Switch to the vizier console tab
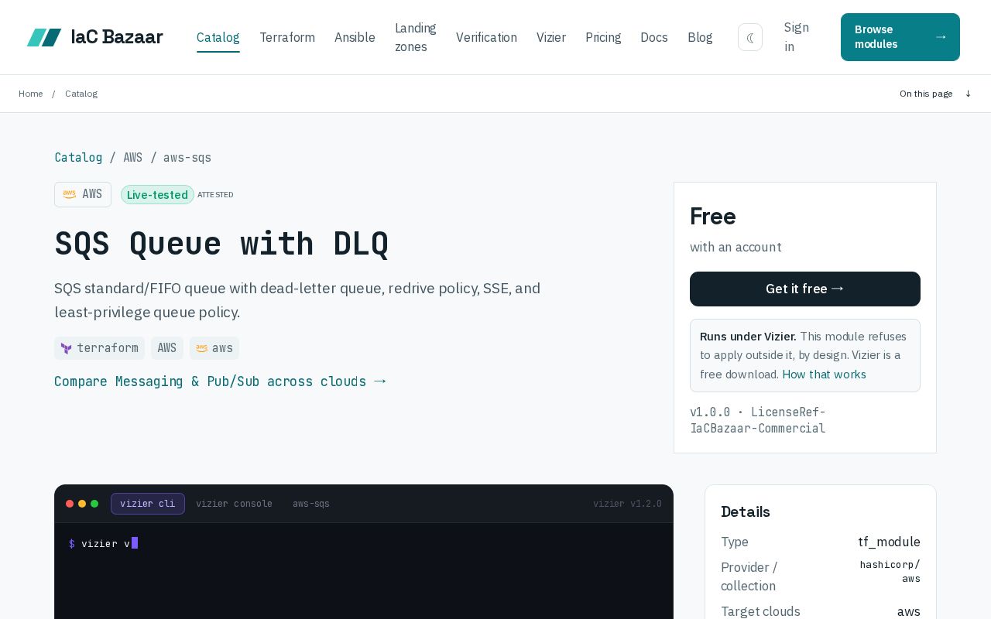This screenshot has width=991, height=619. tap(234, 504)
